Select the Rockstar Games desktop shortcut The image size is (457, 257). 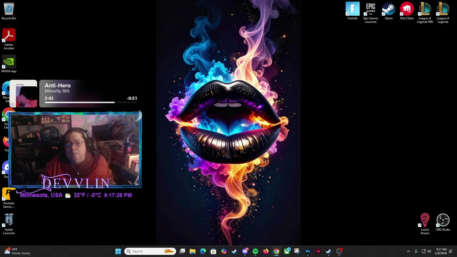9,198
